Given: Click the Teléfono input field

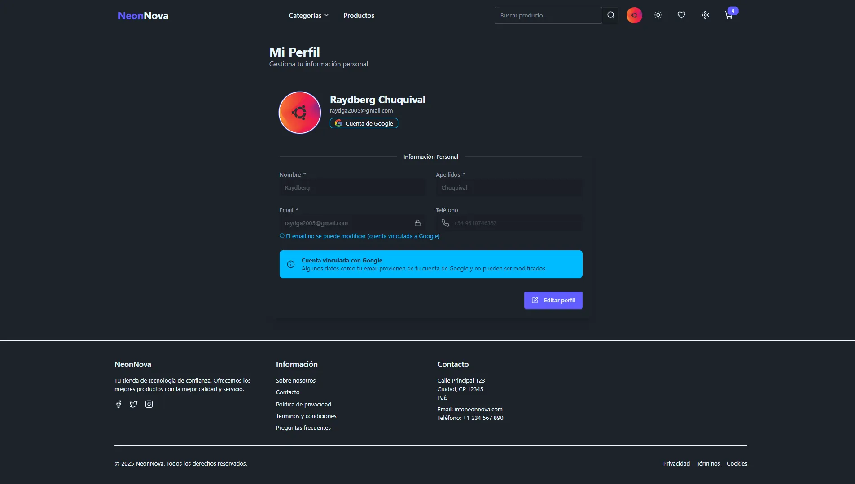Looking at the screenshot, I should 515,223.
